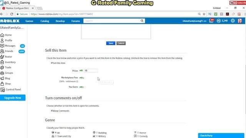Click the Save button
The width and height of the screenshot is (246, 138).
[x=111, y=43]
